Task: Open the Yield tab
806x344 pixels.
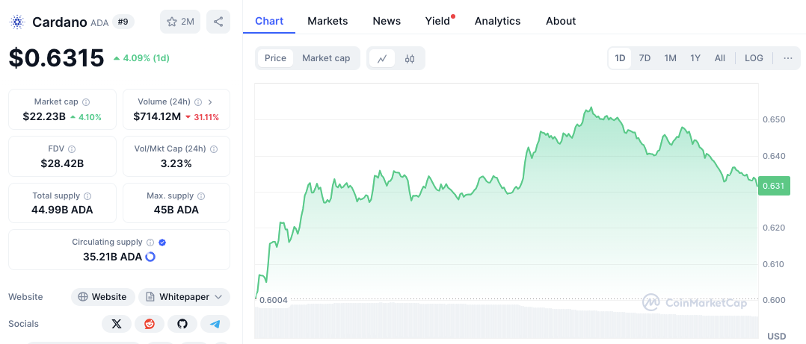Action: (437, 21)
